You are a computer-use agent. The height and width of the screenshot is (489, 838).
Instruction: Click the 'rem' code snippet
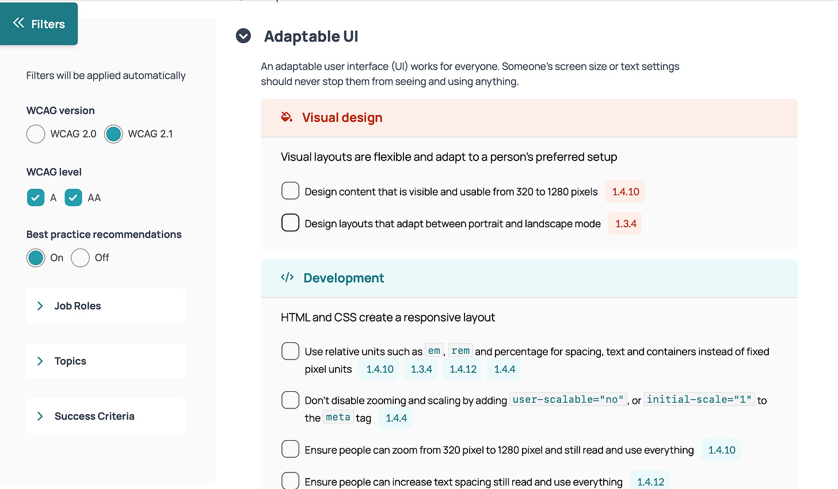(460, 350)
